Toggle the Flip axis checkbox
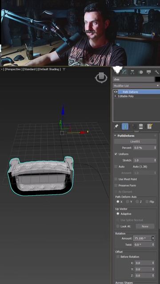This screenshot has width=160, height=284. (x=147, y=201)
